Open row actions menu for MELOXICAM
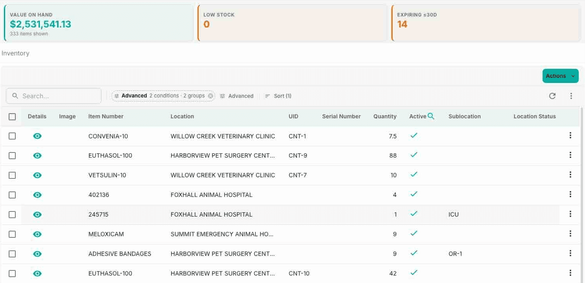Viewport: 585px width, 283px height. click(570, 234)
